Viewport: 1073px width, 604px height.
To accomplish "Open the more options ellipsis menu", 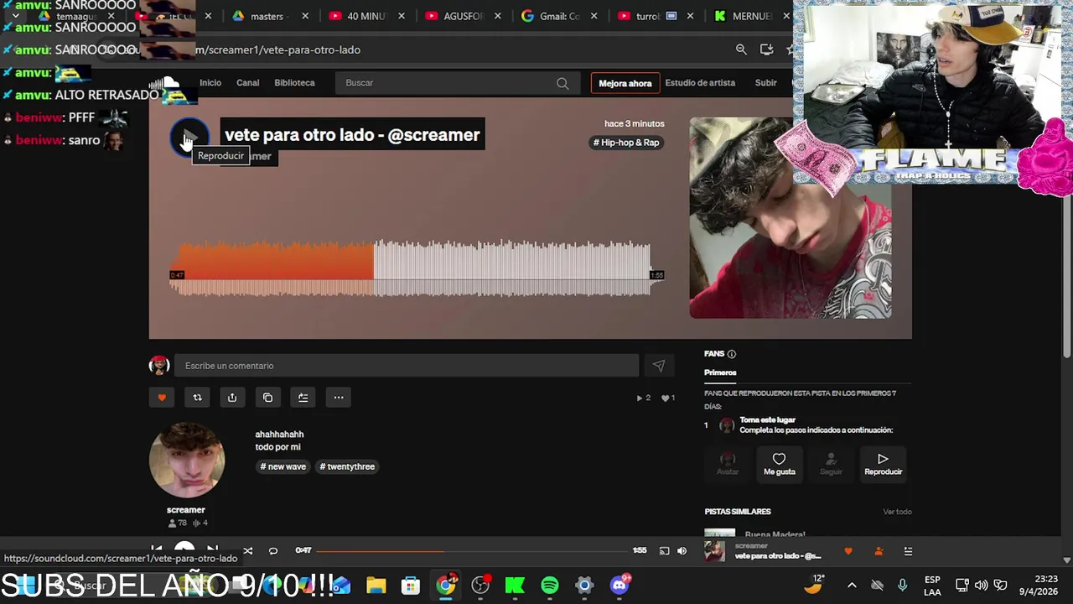I will click(339, 398).
